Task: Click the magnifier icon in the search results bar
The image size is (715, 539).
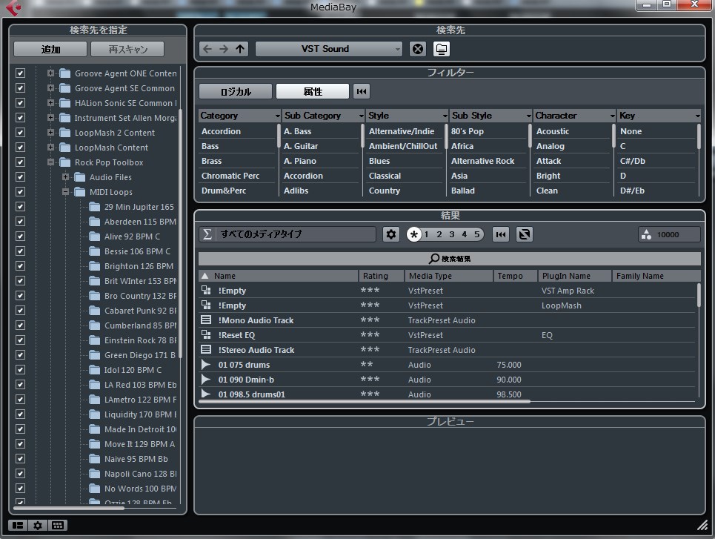Action: pyautogui.click(x=433, y=258)
